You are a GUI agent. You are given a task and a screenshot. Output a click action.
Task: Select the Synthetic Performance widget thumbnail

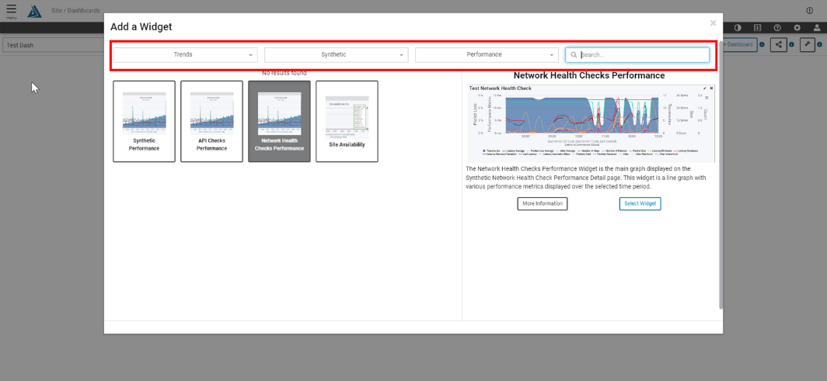click(144, 121)
